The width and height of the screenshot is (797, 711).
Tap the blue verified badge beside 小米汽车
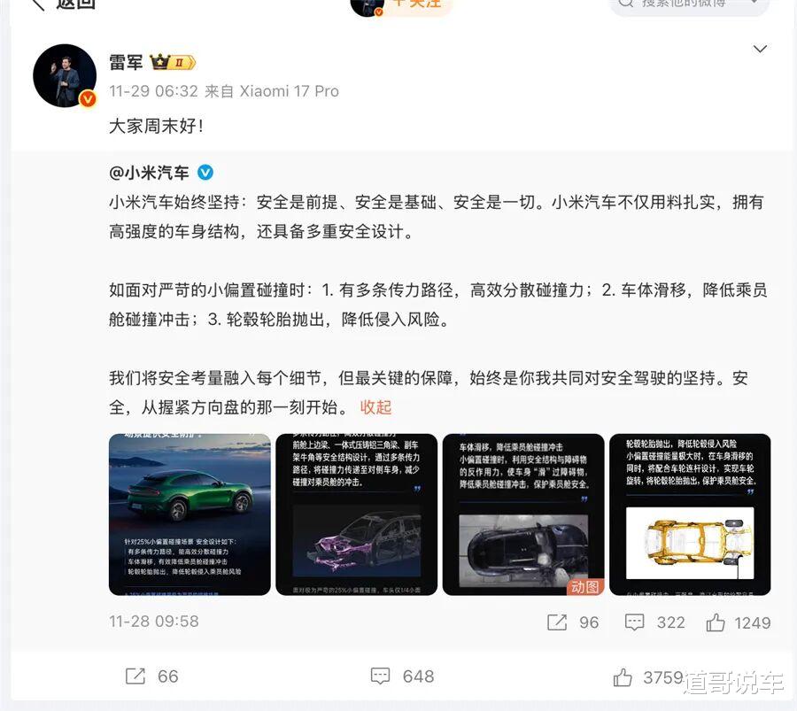click(205, 173)
